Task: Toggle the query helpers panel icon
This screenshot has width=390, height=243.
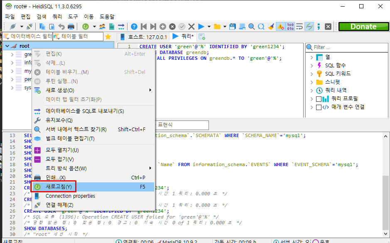Action: 309,26
